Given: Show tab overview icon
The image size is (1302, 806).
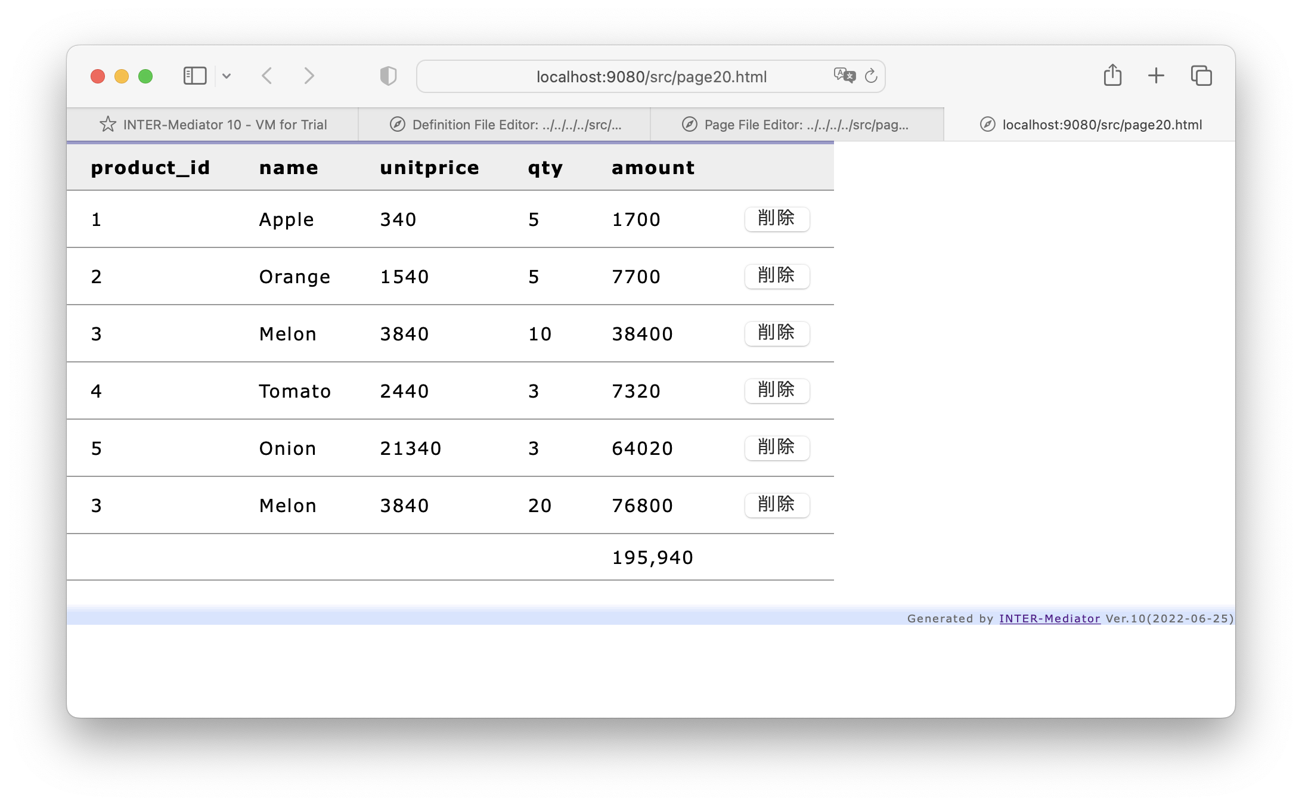Looking at the screenshot, I should point(1201,76).
